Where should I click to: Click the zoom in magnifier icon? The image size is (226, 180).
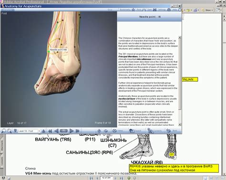tap(3, 131)
